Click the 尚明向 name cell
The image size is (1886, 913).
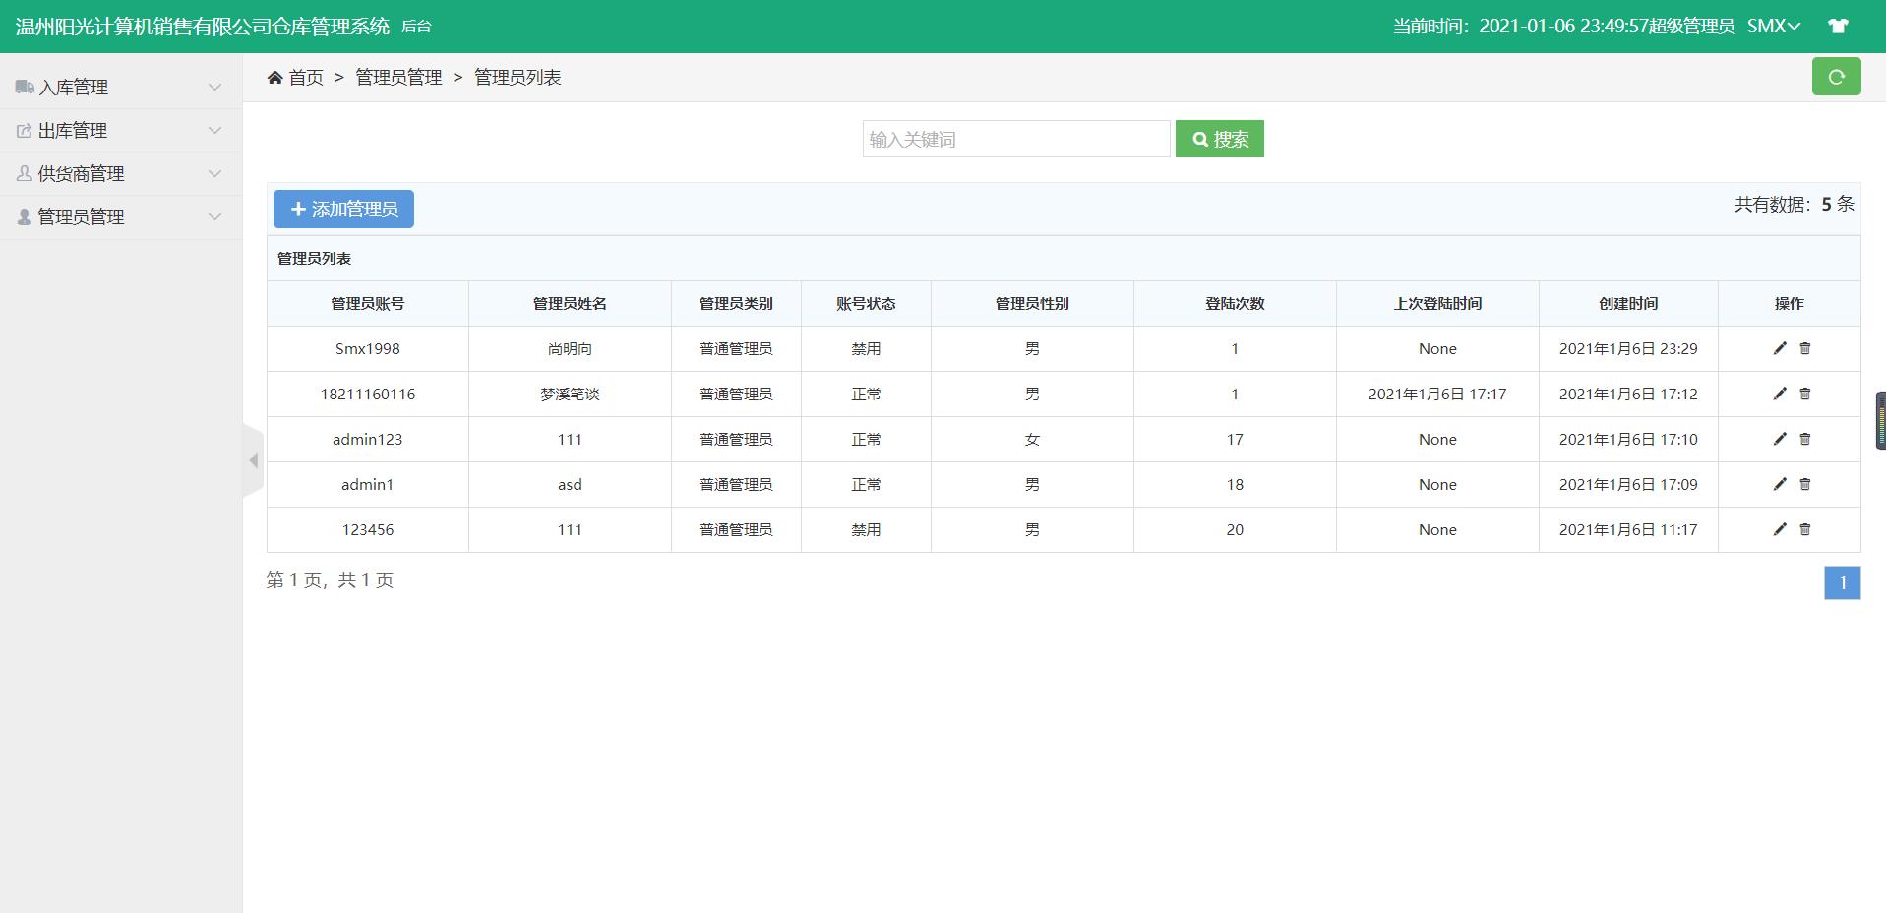tap(570, 348)
